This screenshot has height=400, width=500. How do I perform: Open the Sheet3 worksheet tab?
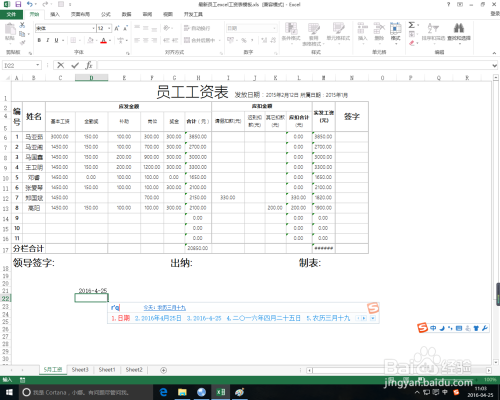click(80, 369)
